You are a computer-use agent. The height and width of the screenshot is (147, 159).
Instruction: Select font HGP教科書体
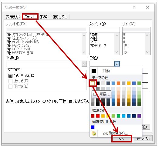[20, 53]
